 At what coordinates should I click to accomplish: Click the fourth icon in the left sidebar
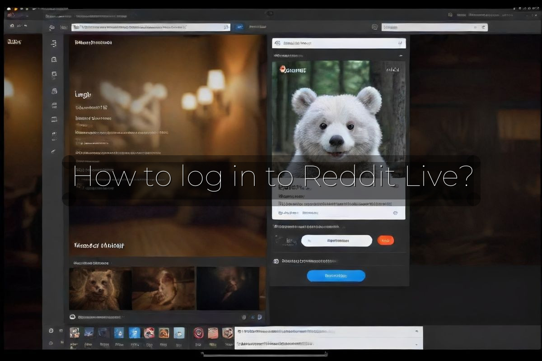point(54,91)
